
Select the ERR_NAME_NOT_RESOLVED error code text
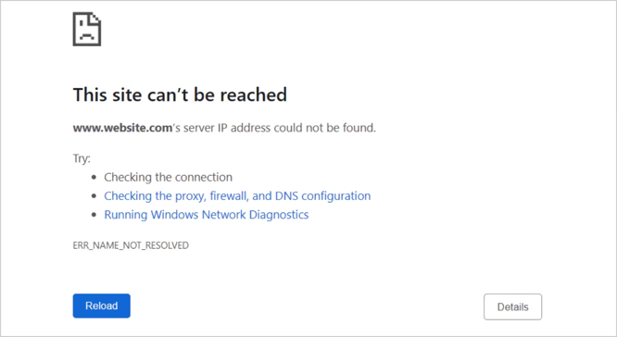tap(131, 245)
